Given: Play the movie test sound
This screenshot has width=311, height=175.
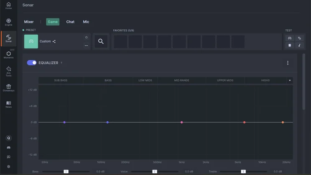Looking at the screenshot, I should [290, 46].
